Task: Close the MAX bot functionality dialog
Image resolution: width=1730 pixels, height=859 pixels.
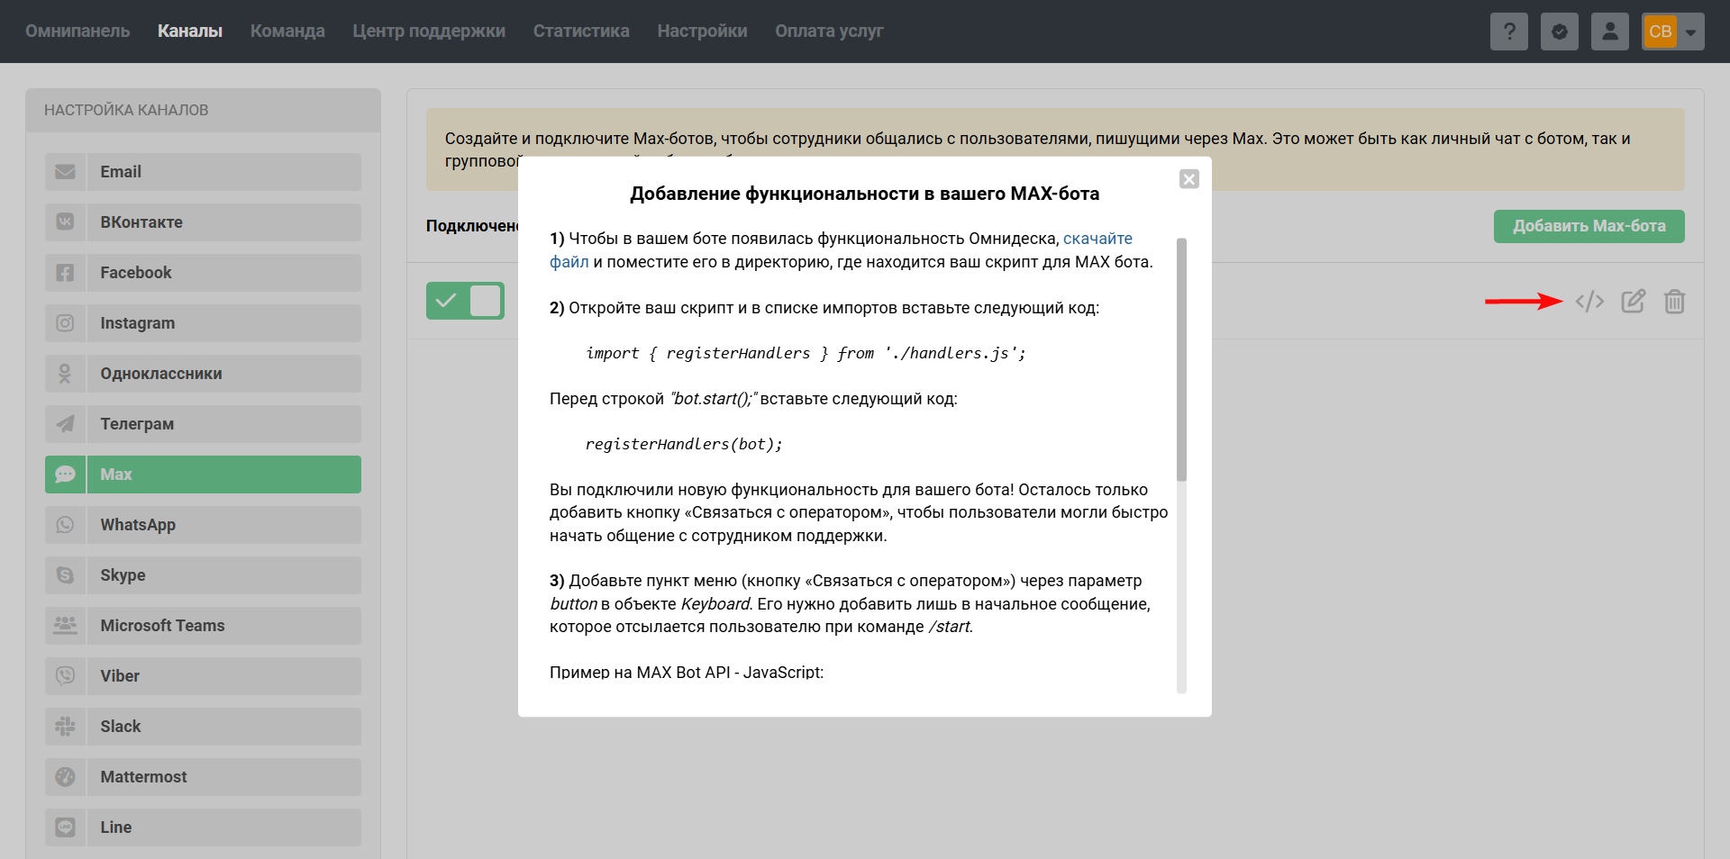Action: (x=1189, y=179)
